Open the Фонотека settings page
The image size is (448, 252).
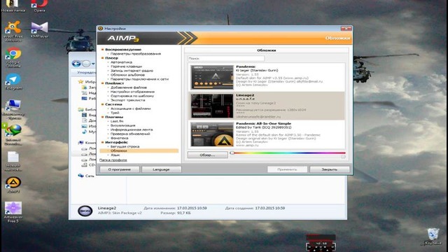(x=119, y=138)
